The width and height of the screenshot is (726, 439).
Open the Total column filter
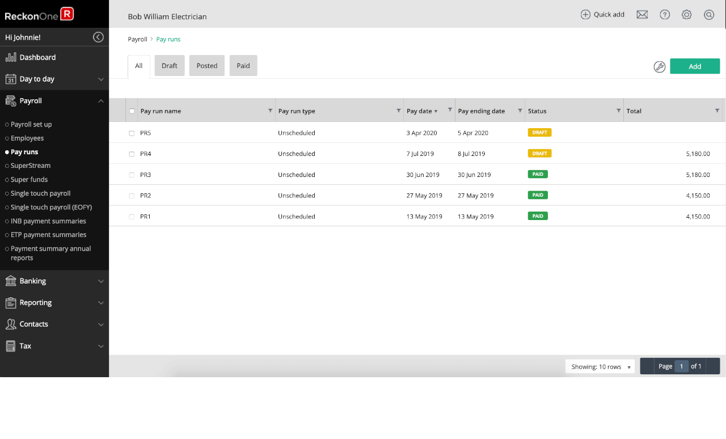point(717,111)
